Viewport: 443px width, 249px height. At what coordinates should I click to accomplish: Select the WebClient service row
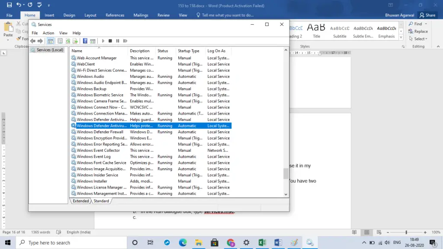click(x=151, y=64)
